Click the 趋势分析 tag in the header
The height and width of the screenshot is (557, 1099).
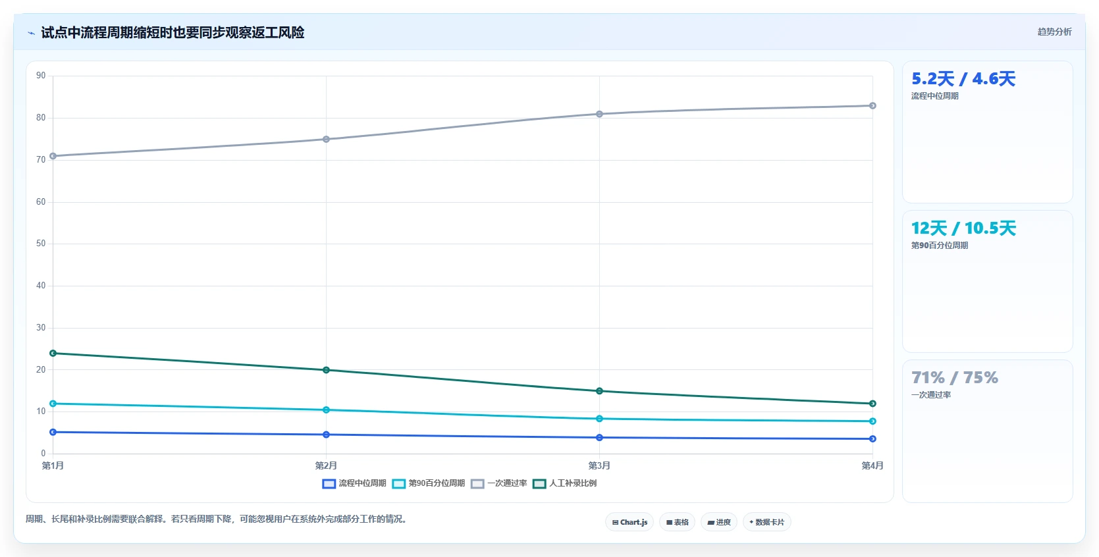pos(1054,32)
